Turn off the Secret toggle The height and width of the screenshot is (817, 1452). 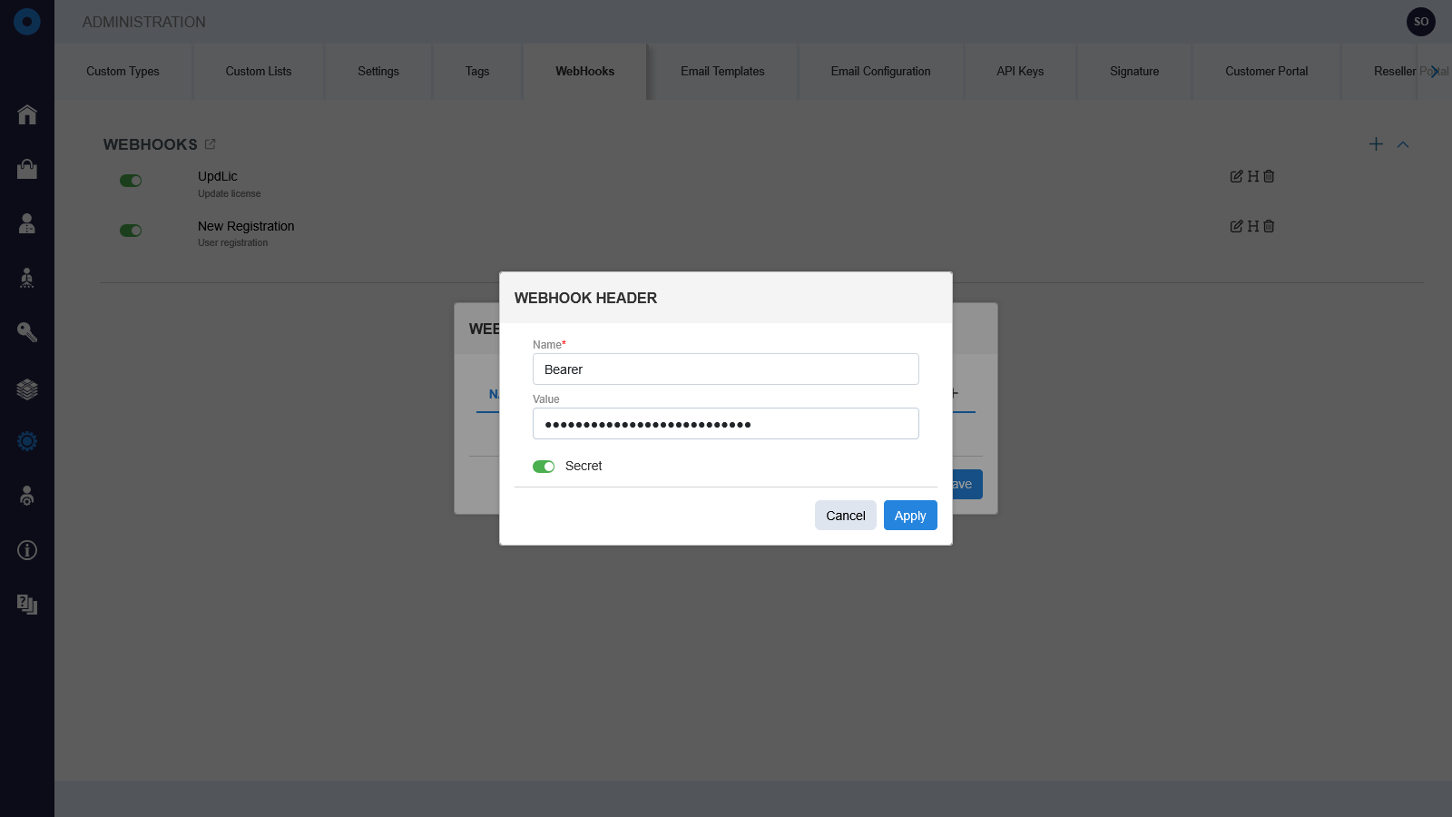(544, 467)
